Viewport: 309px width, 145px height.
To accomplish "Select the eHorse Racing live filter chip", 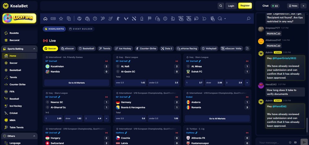I will pyautogui.click(x=187, y=49).
